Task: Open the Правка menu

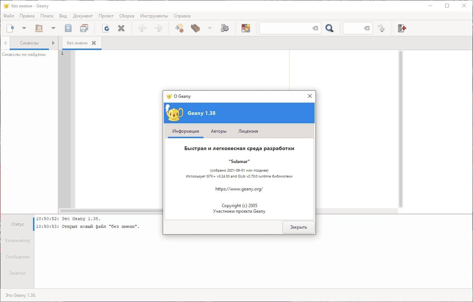Action: [27, 16]
